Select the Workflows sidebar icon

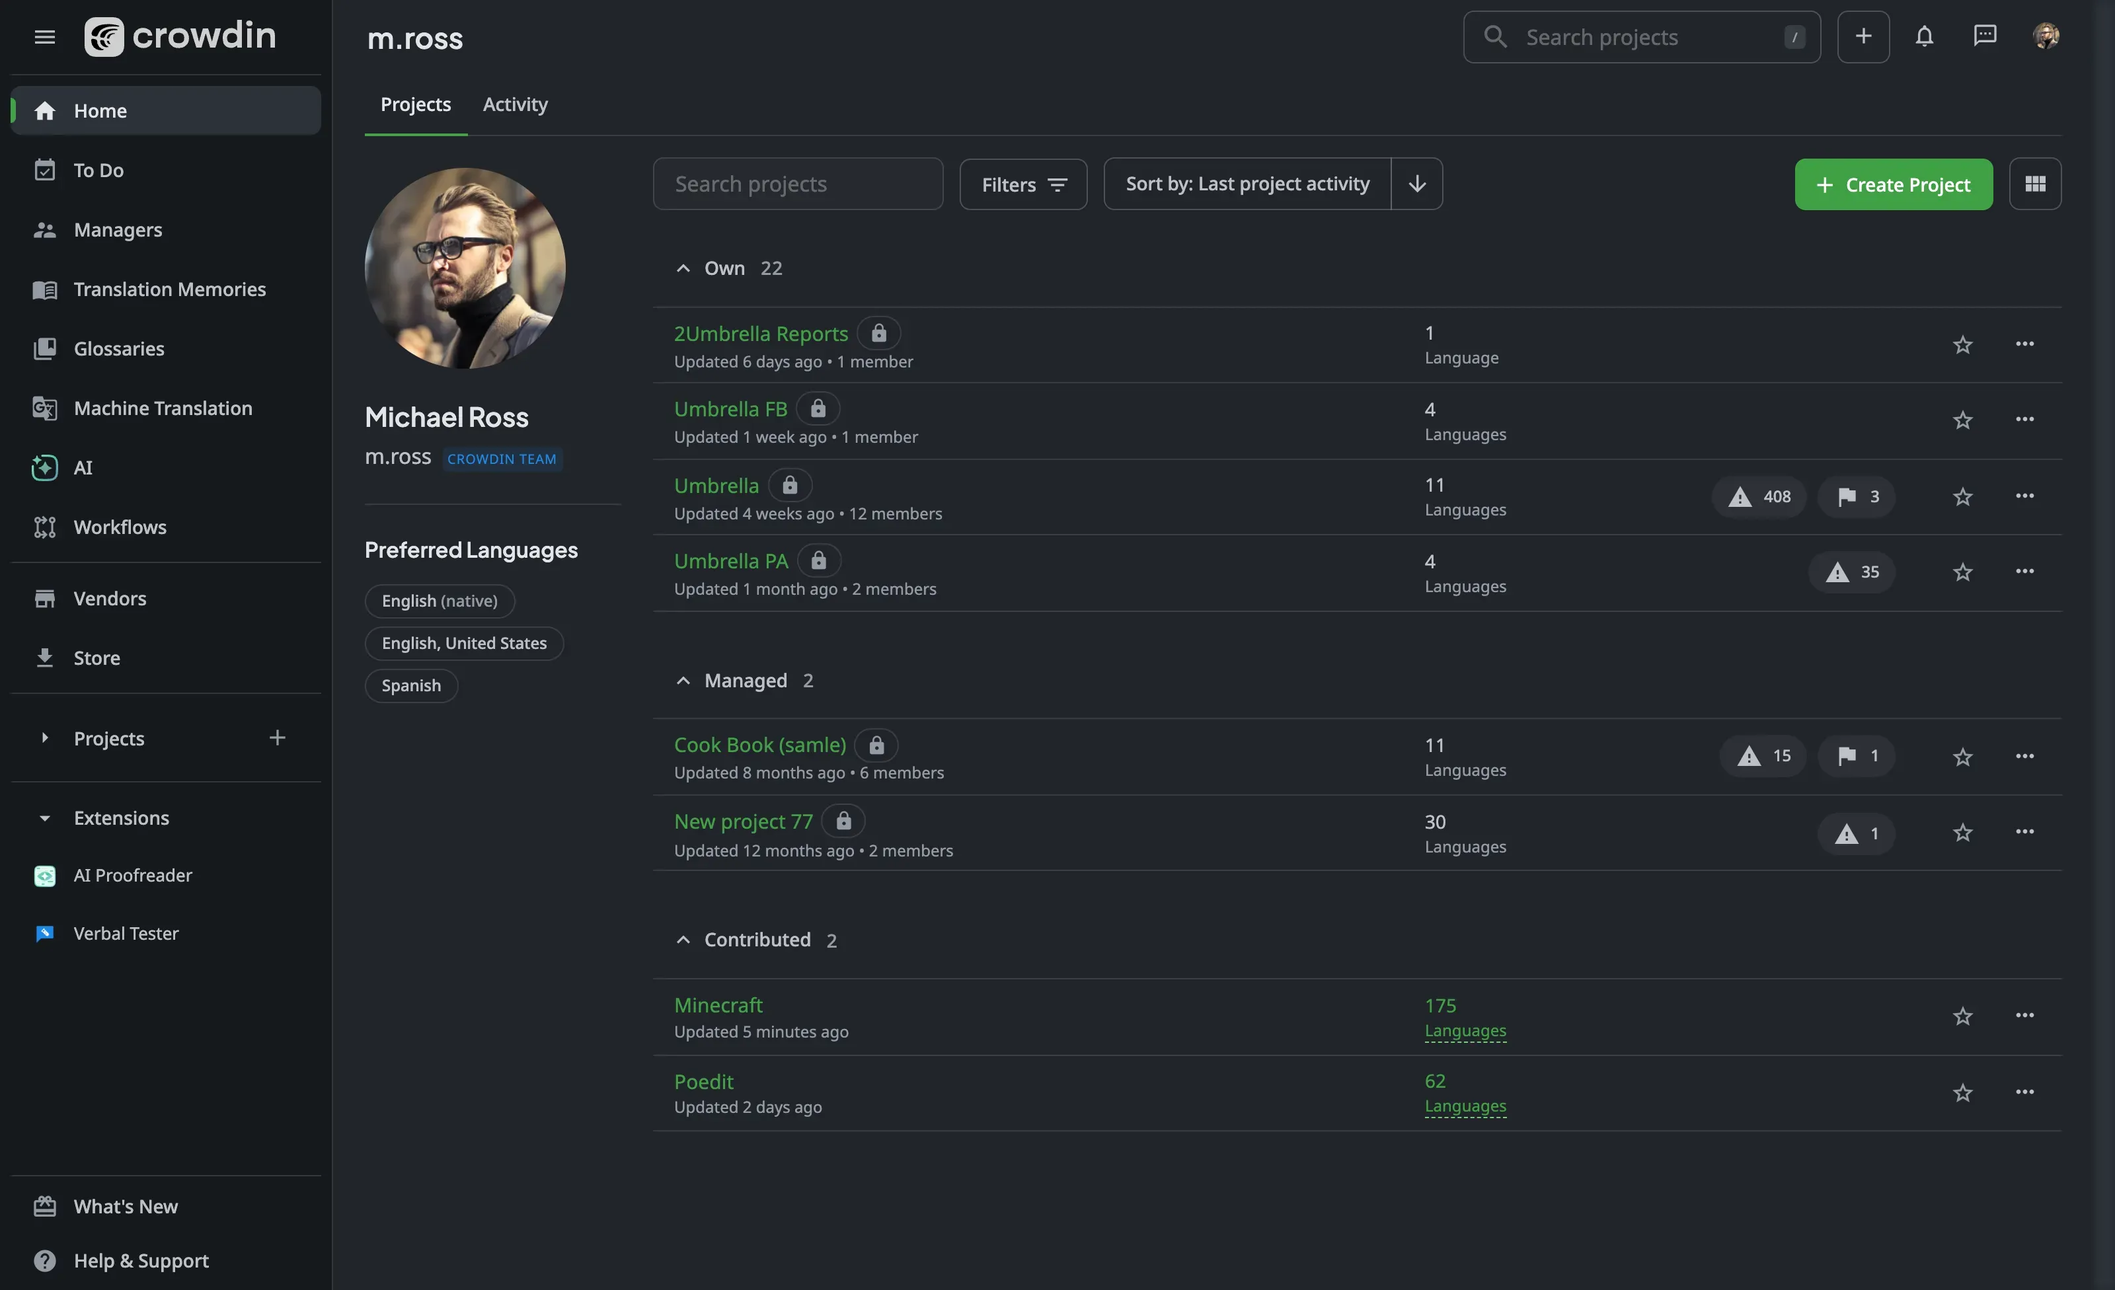point(45,527)
